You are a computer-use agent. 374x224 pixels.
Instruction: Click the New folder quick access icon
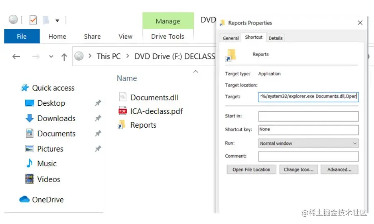46,20
